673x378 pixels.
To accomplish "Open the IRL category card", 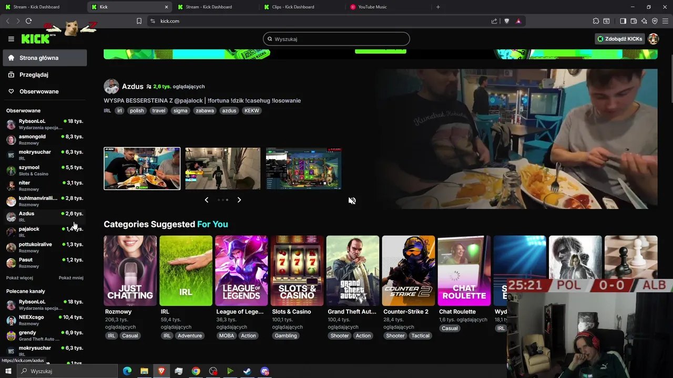I will 186,271.
